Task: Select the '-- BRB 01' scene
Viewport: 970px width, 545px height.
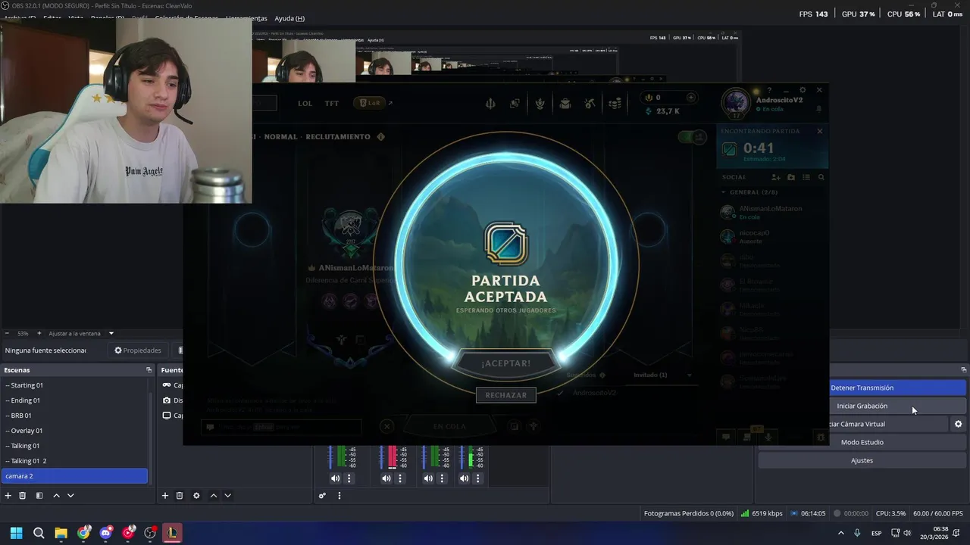Action: point(75,416)
